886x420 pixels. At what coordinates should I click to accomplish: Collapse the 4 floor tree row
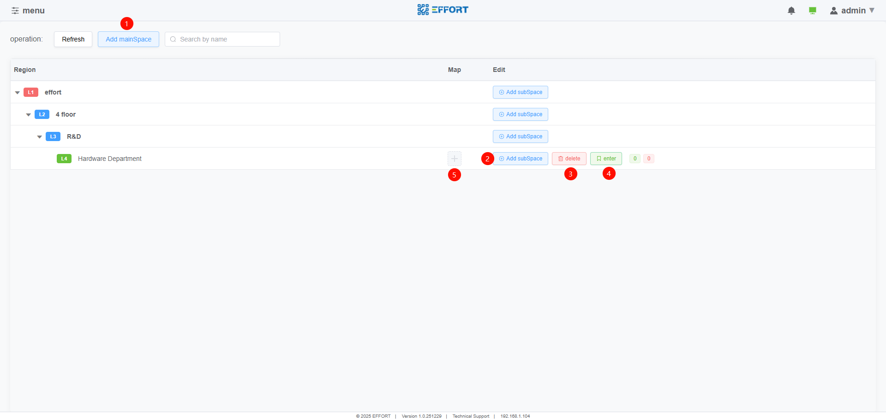29,115
